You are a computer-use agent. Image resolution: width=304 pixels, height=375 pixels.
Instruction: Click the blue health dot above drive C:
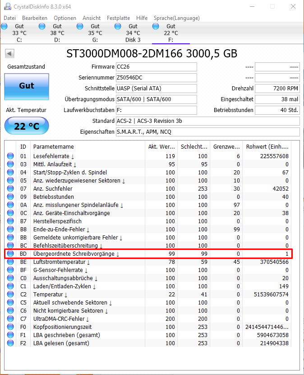[4, 27]
